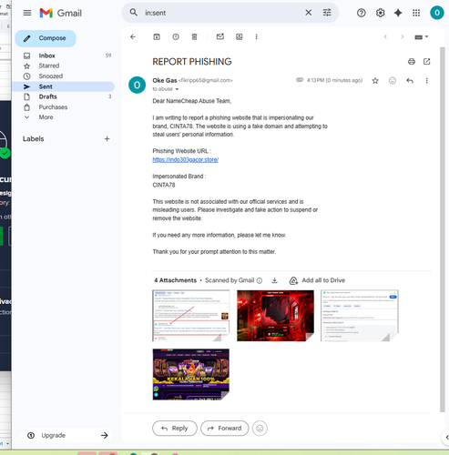Show the side panel arrow
Image resolution: width=449 pixels, height=455 pixels.
click(x=446, y=437)
